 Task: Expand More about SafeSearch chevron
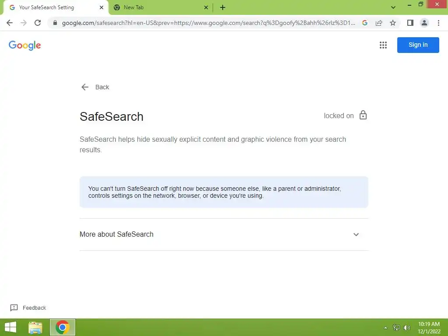tap(356, 234)
